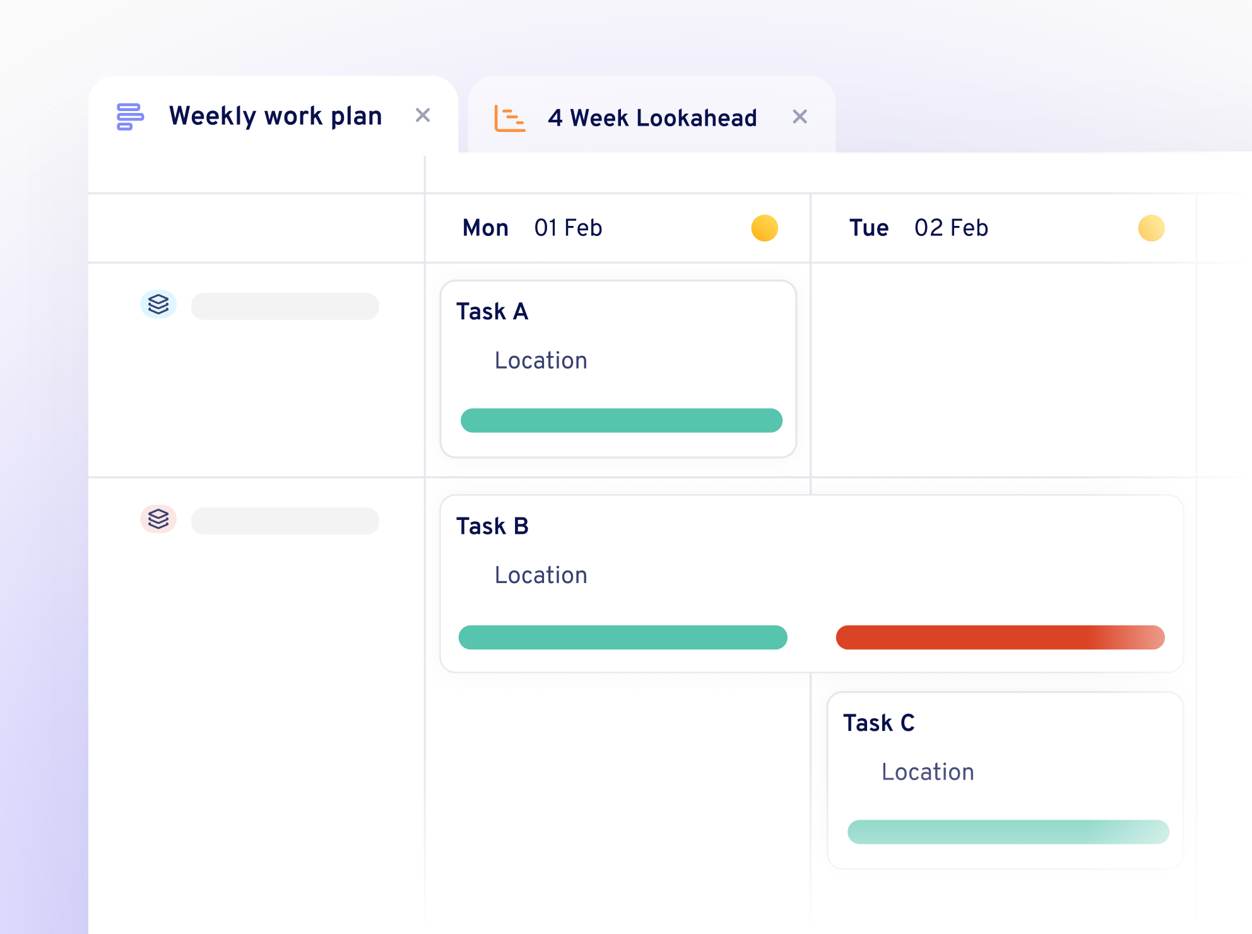
Task: Click the Weekly work plan tab icon
Action: pos(130,116)
